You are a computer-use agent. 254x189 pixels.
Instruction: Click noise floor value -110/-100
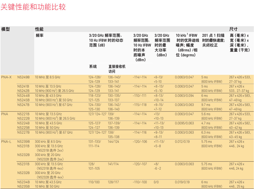[x=140, y=182]
